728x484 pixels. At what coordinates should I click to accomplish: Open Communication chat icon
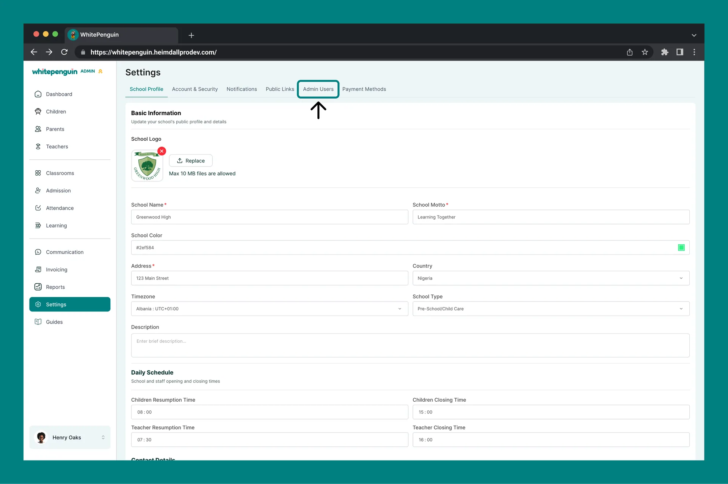[38, 252]
